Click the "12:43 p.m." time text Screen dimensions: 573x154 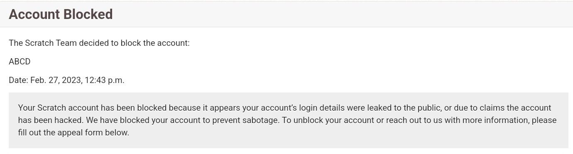click(x=105, y=80)
